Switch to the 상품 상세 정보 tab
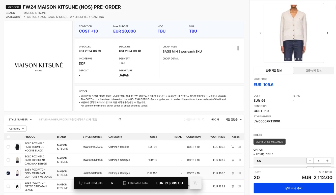The height and width of the screenshot is (195, 336). coord(314,71)
